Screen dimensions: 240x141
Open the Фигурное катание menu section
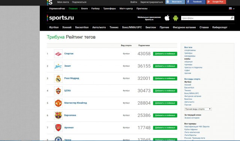pos(184,27)
